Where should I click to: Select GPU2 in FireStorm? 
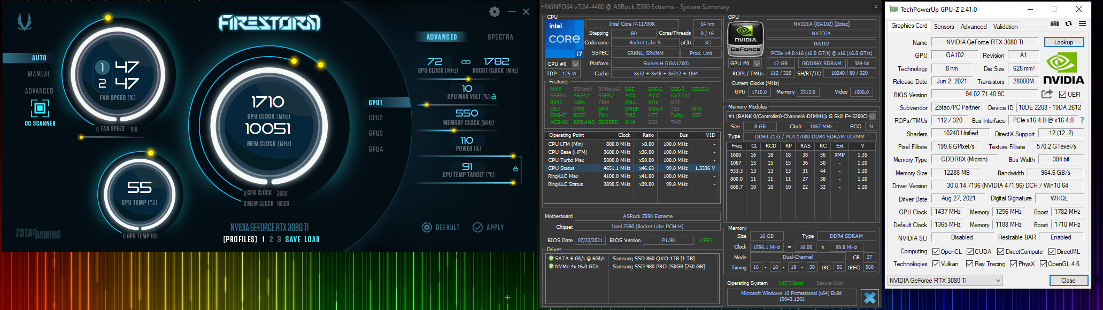[376, 118]
